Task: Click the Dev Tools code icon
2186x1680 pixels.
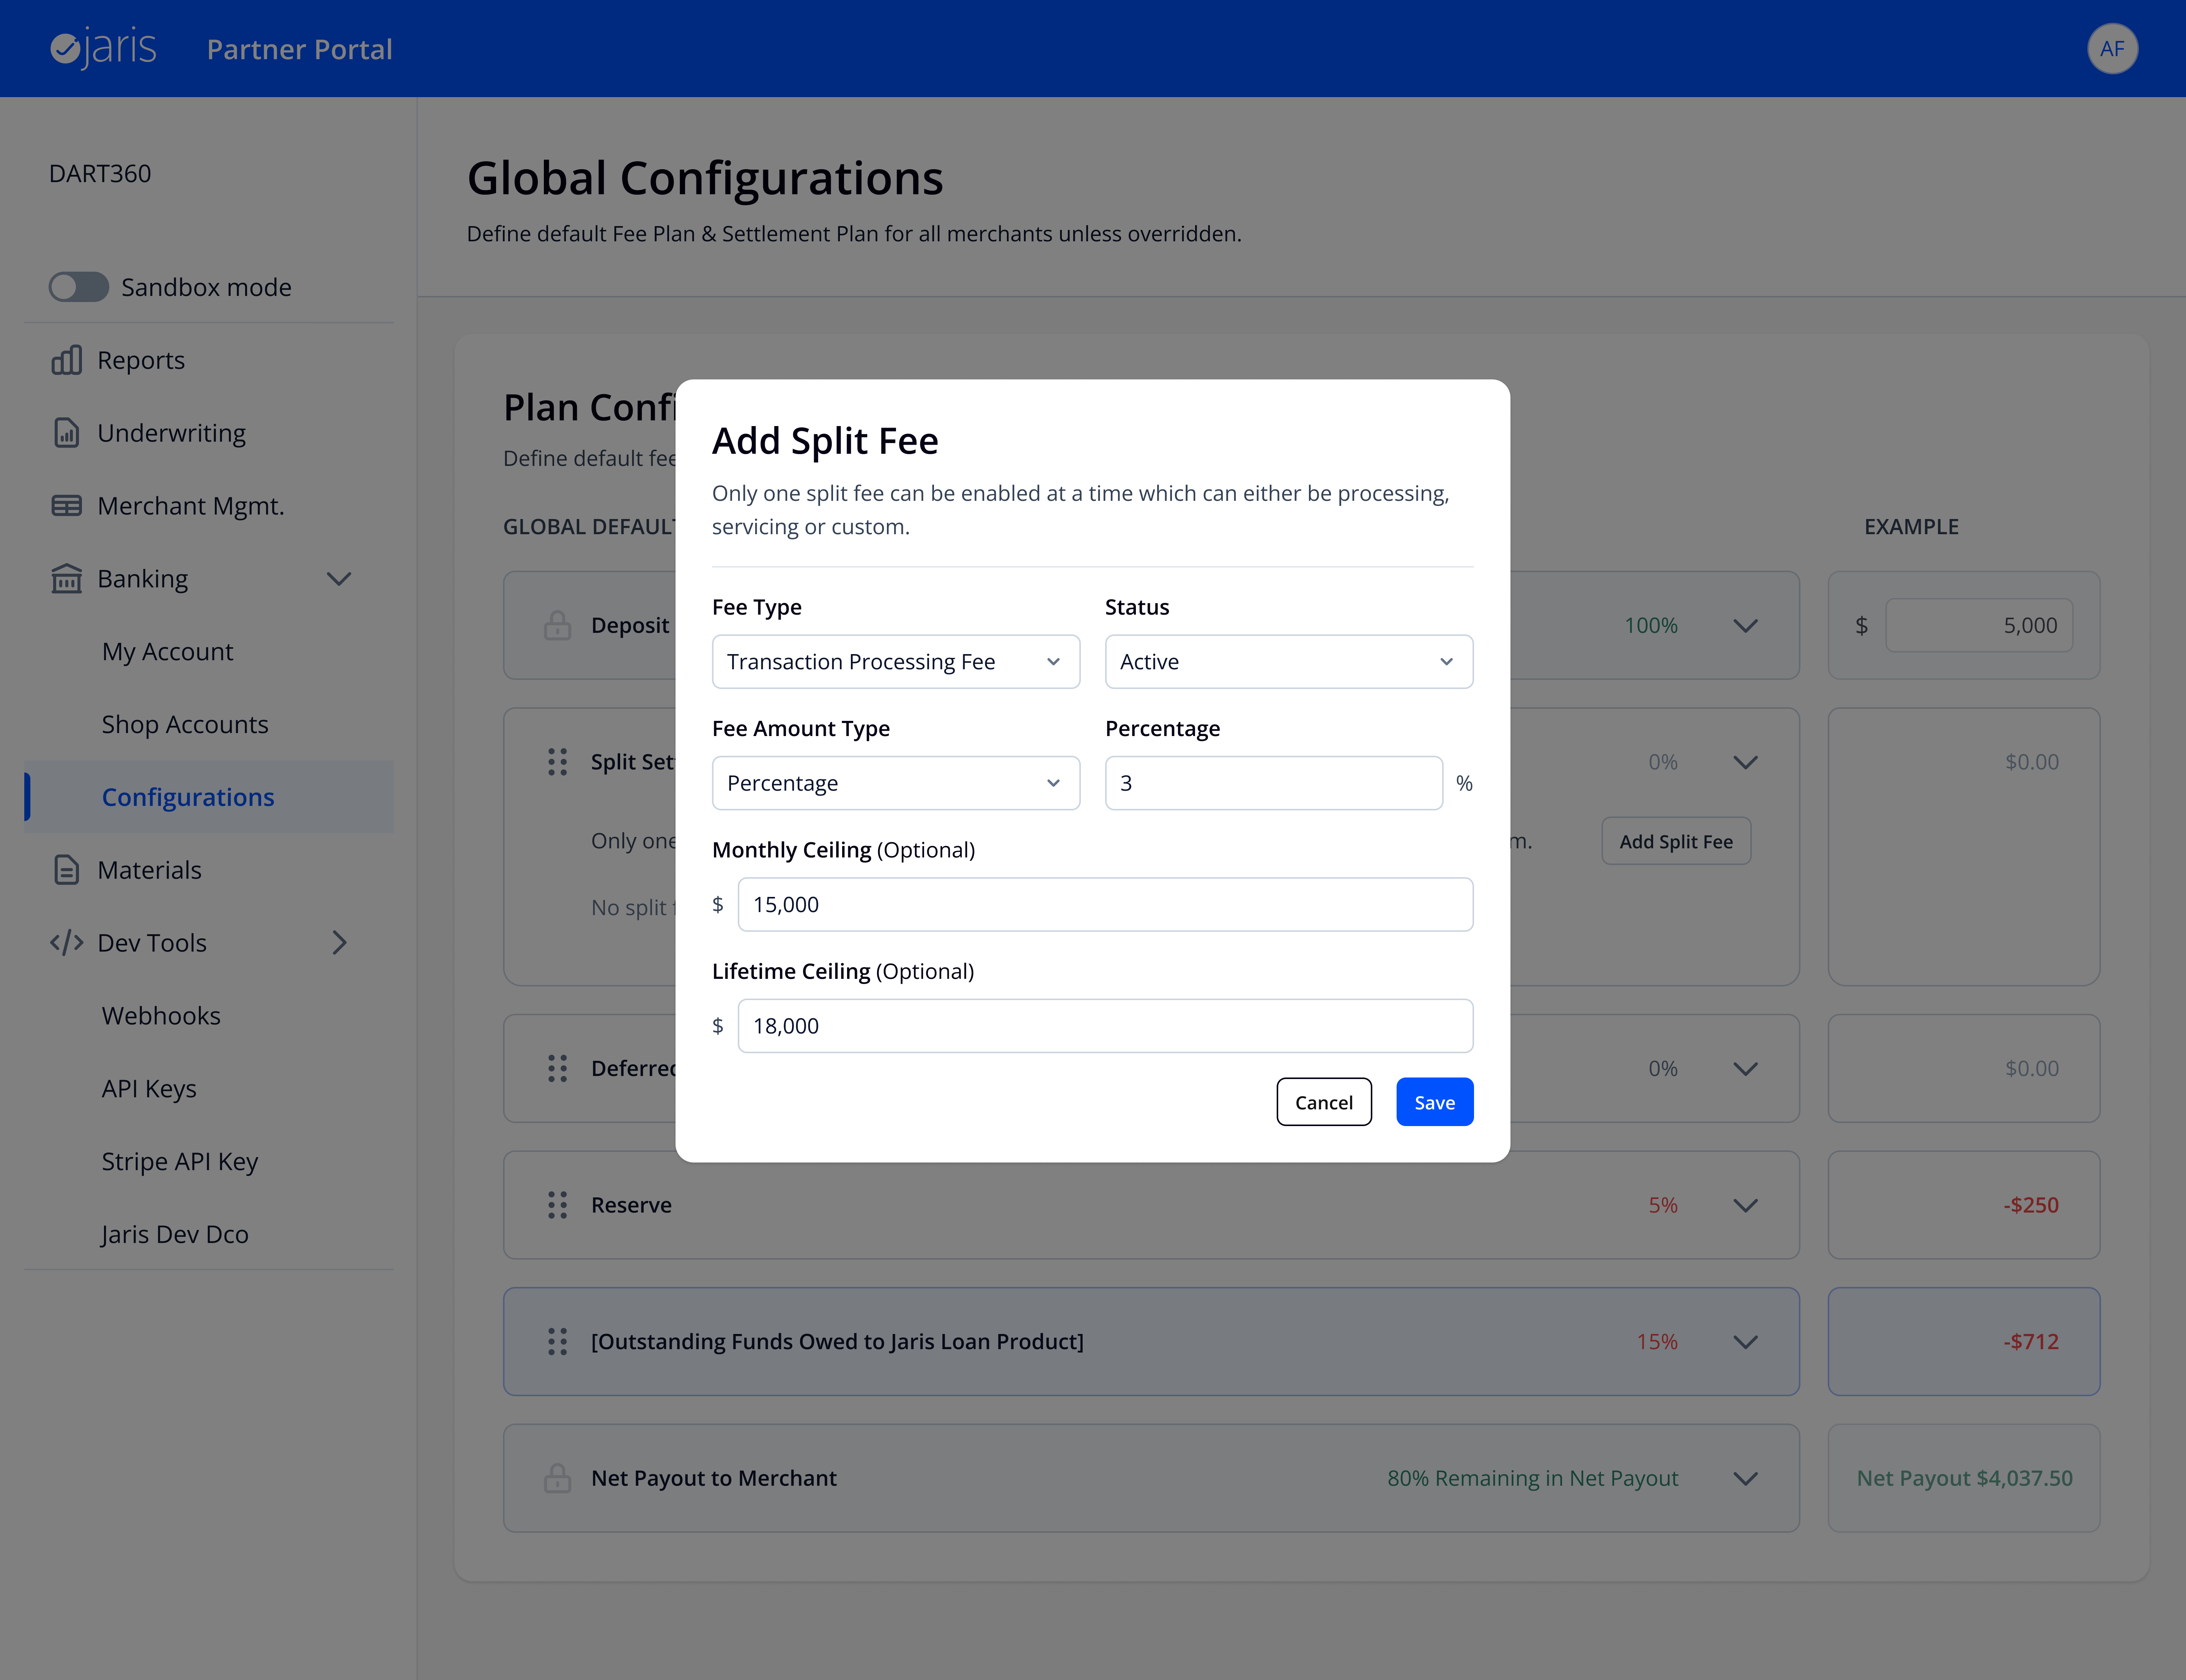Action: (x=67, y=943)
